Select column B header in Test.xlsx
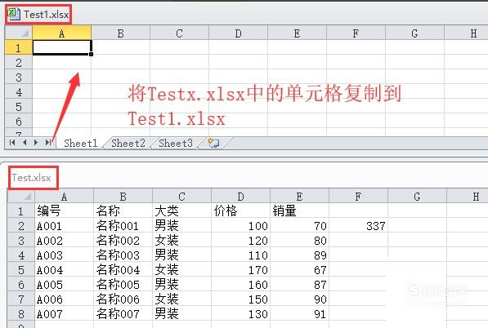488x328 pixels. point(123,196)
